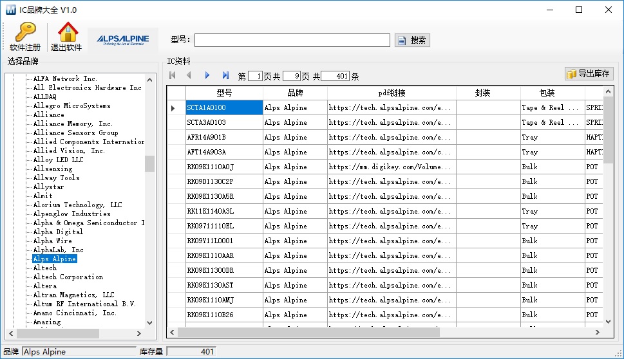Select Alloy LED LLC brand
The image size is (624, 359).
point(58,160)
